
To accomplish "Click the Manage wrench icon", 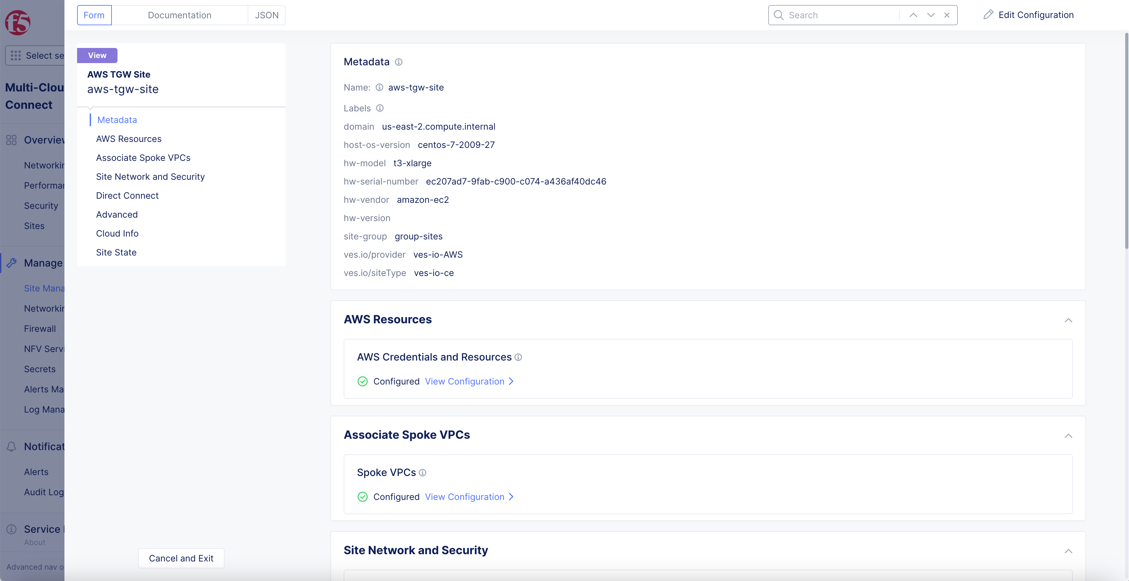I will tap(11, 263).
